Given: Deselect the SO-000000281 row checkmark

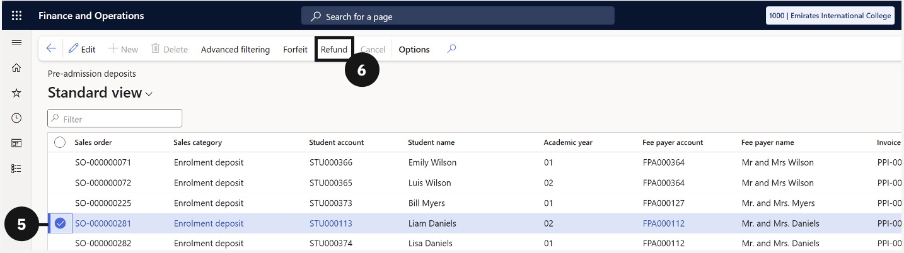Looking at the screenshot, I should coord(60,223).
